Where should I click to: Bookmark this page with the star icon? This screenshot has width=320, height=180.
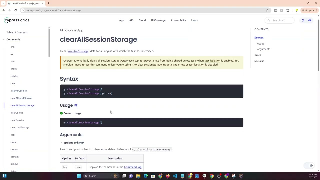pos(267,10)
